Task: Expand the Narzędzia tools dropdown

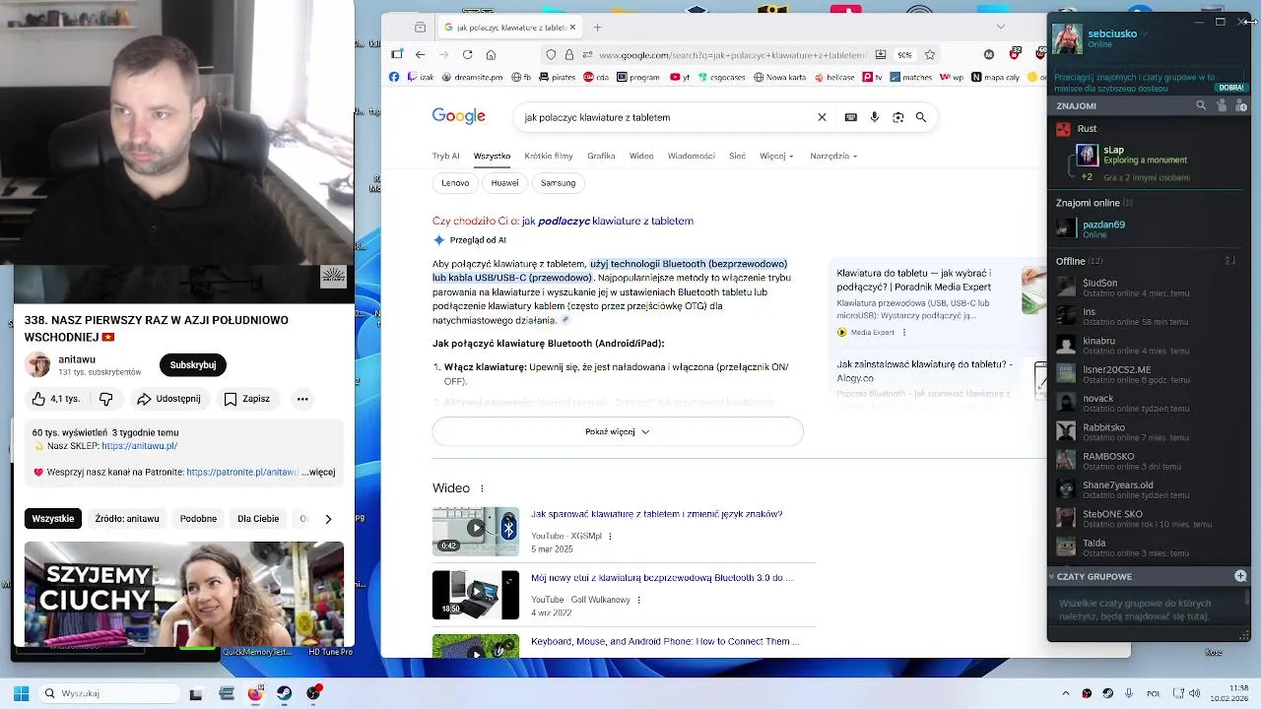Action: coord(833,156)
